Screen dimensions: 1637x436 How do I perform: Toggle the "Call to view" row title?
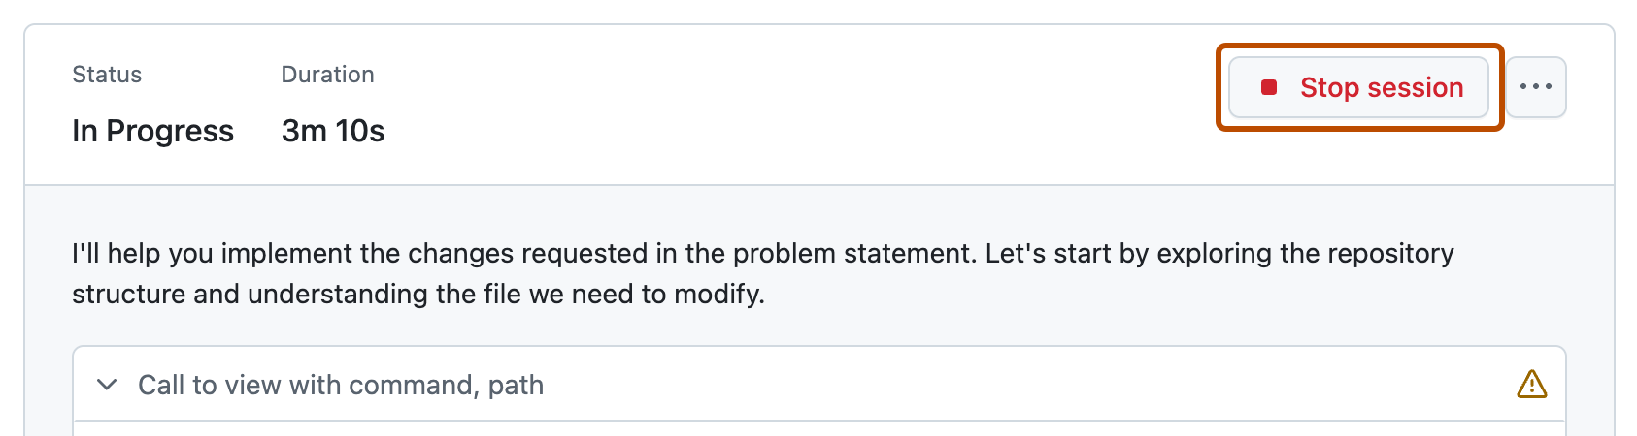click(x=340, y=385)
